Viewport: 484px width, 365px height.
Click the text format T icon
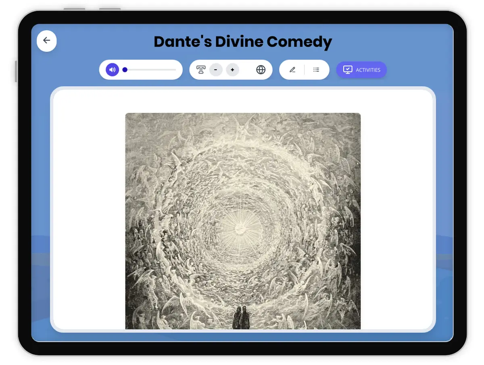click(x=201, y=70)
